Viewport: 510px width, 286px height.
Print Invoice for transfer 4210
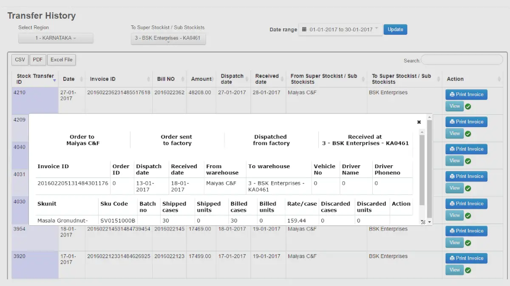[x=466, y=94]
